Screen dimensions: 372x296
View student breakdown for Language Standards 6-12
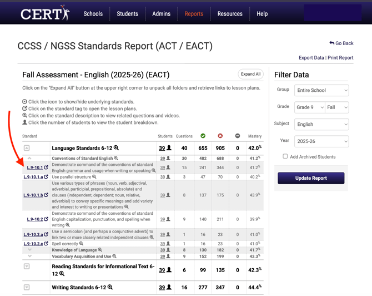165,148
